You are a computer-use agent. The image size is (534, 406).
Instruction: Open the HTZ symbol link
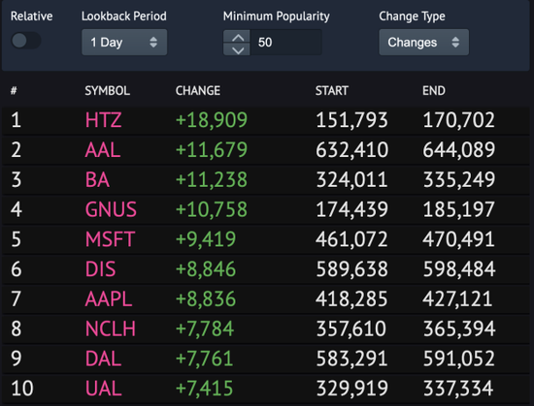(x=103, y=120)
